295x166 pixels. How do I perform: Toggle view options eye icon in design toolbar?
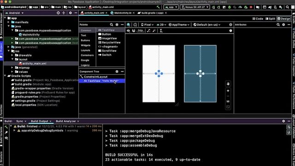pos(128,31)
